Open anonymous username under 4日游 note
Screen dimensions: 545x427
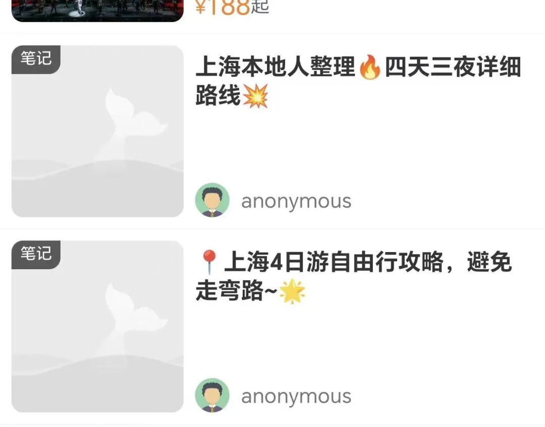(296, 396)
